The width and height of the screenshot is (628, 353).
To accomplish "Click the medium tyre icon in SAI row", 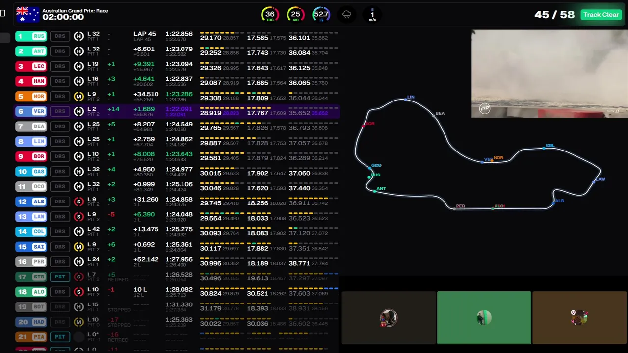I will pos(78,247).
